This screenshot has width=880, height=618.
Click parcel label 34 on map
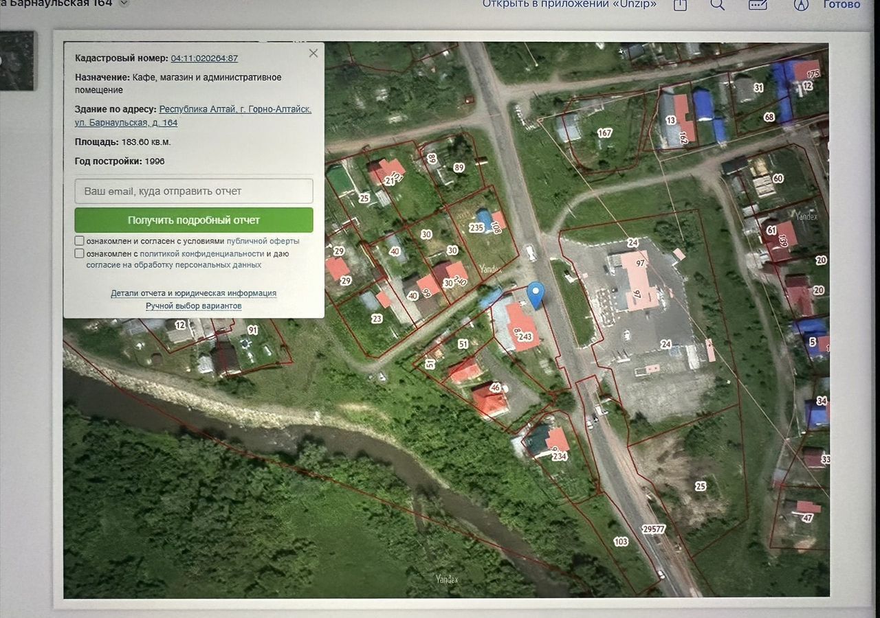tap(822, 400)
